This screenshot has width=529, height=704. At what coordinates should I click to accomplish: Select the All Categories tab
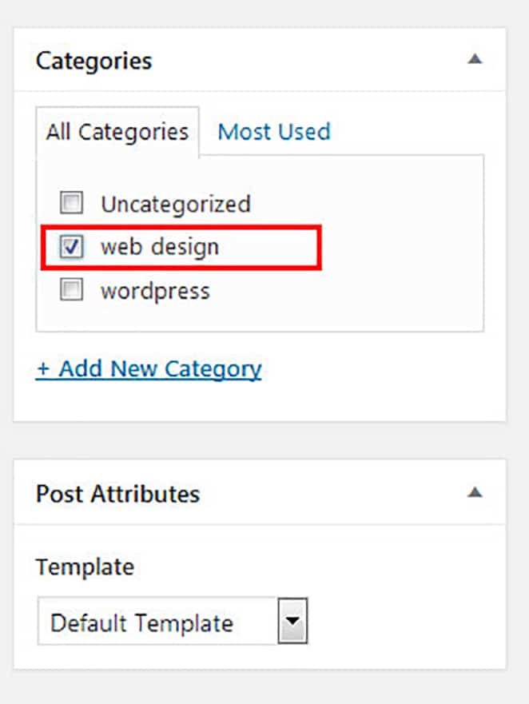coord(116,133)
